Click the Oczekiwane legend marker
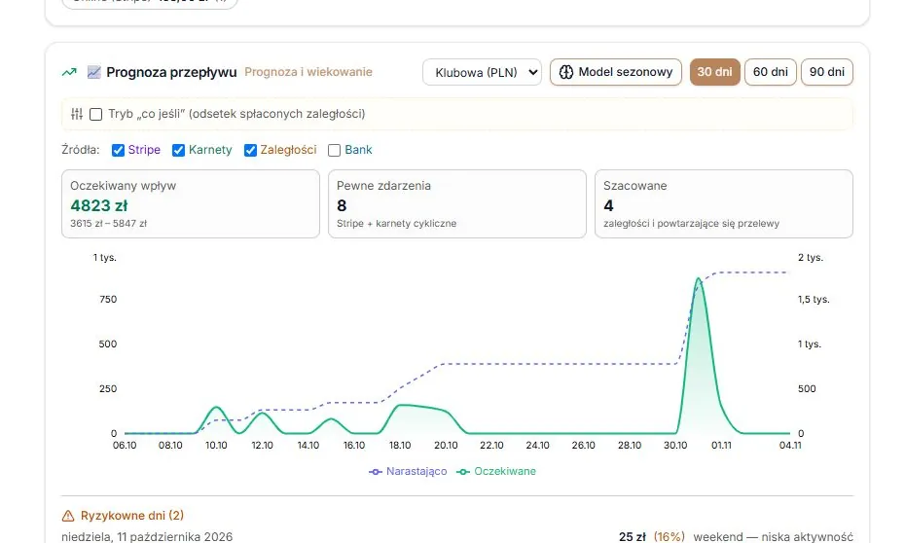This screenshot has height=543, width=905. point(463,471)
